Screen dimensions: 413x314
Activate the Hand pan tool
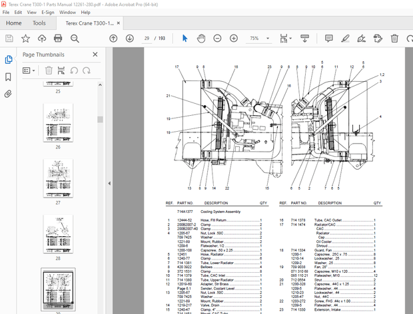pyautogui.click(x=201, y=39)
